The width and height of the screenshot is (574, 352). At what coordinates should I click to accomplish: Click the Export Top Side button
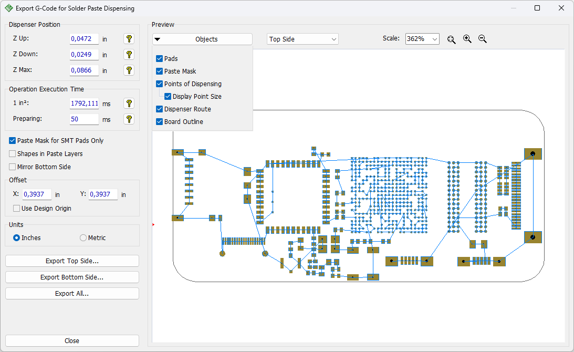pos(72,261)
